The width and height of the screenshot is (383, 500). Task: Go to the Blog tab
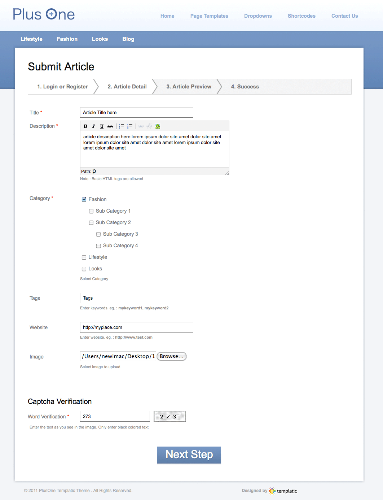128,39
